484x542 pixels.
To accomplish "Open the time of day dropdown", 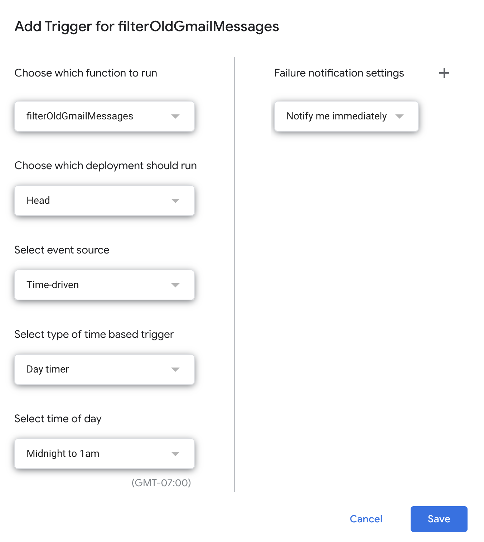I will [x=104, y=454].
